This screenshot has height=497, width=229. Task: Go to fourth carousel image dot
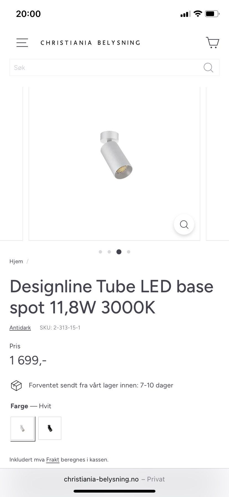pos(129,252)
